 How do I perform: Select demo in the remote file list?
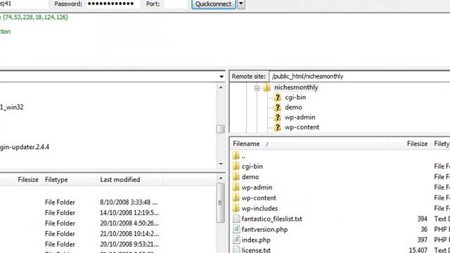coord(250,177)
